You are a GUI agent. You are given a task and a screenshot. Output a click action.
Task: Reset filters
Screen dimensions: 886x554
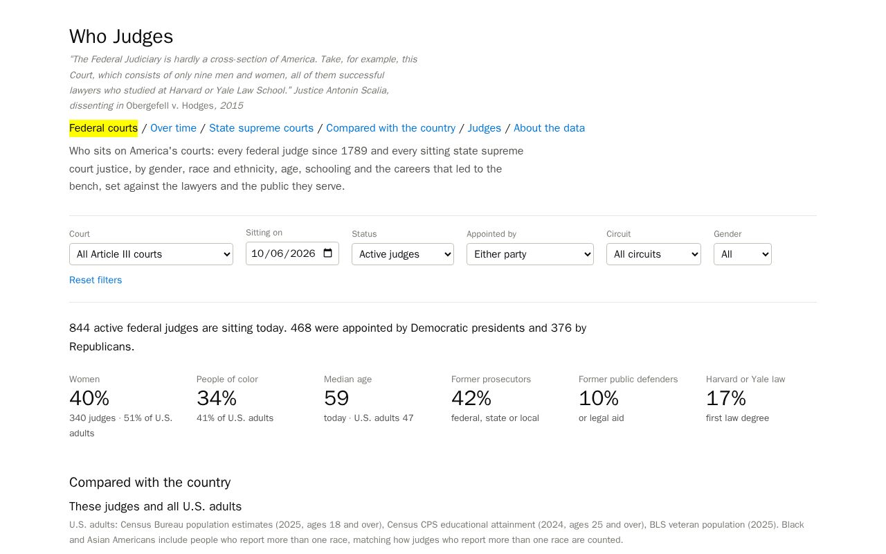point(96,280)
